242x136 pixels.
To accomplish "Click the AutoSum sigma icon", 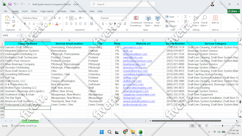I will [x=186, y=17].
